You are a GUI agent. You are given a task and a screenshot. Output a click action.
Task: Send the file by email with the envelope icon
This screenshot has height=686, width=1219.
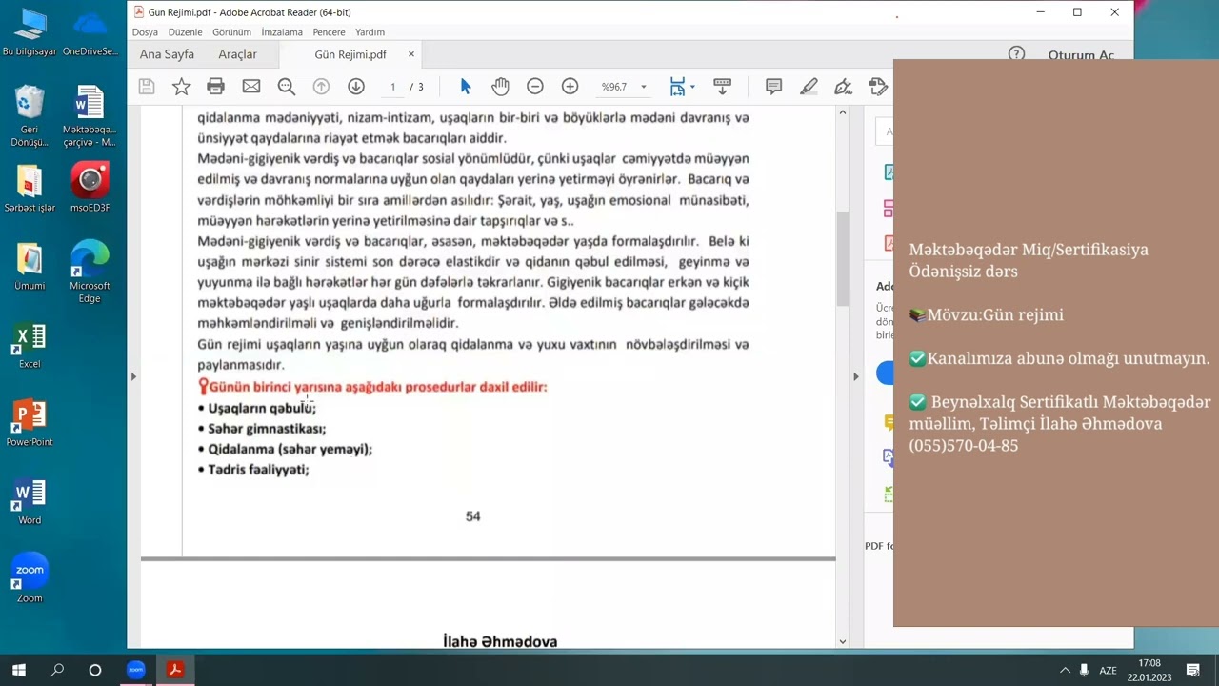[251, 87]
